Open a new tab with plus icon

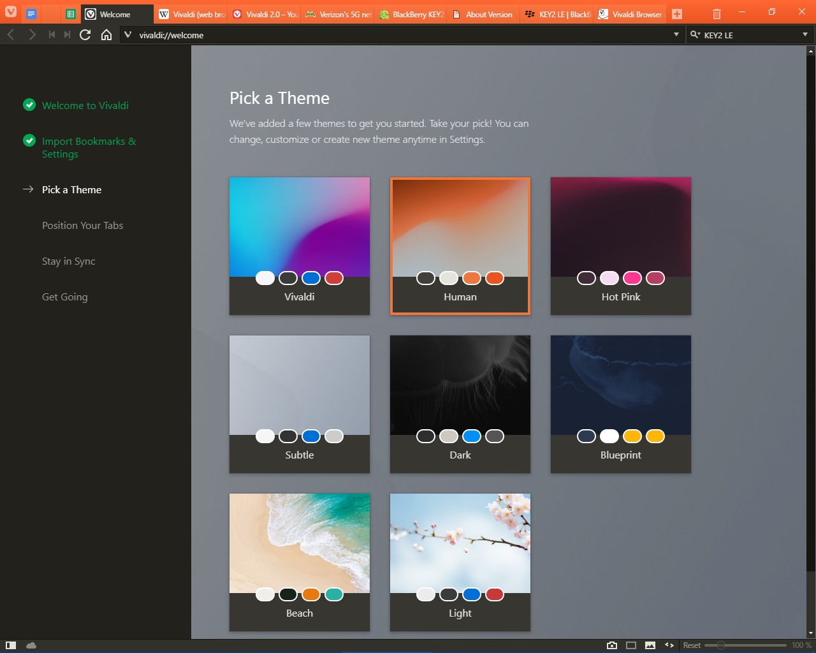point(677,13)
